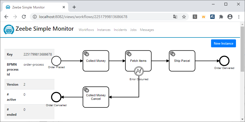Click the Key row label
Screen dimensions: 245x122
pyautogui.click(x=10, y=54)
